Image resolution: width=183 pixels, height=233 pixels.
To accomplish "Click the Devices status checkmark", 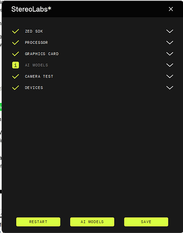I will 15,88.
